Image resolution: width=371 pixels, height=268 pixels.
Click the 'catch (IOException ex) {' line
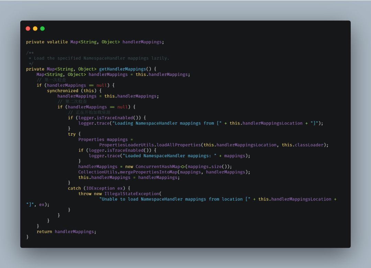click(99, 188)
